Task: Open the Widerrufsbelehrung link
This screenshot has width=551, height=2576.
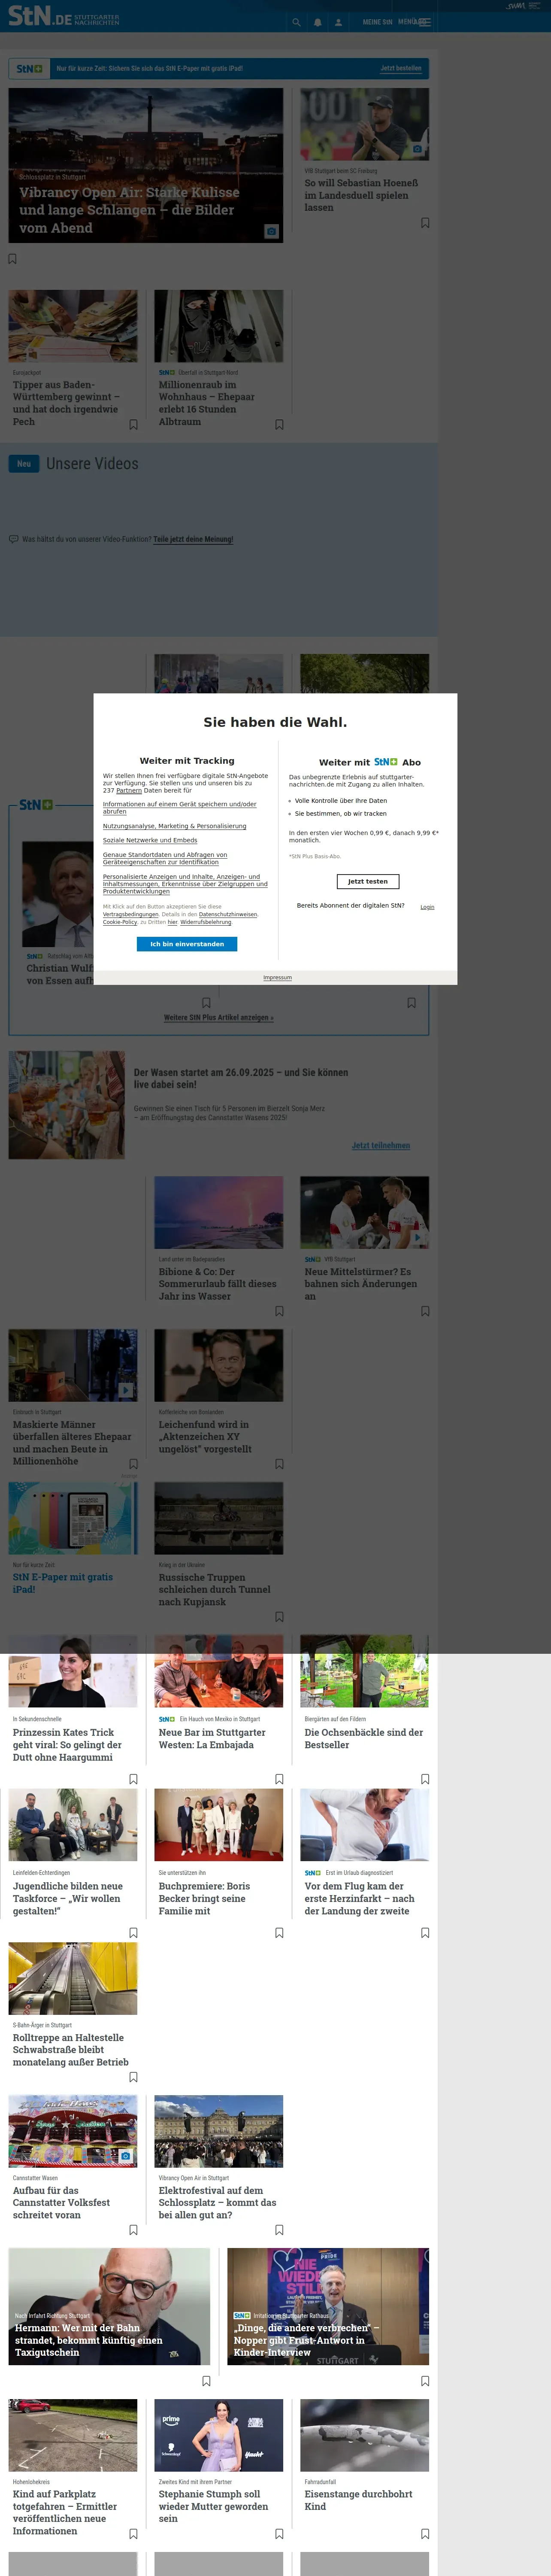Action: 205,922
